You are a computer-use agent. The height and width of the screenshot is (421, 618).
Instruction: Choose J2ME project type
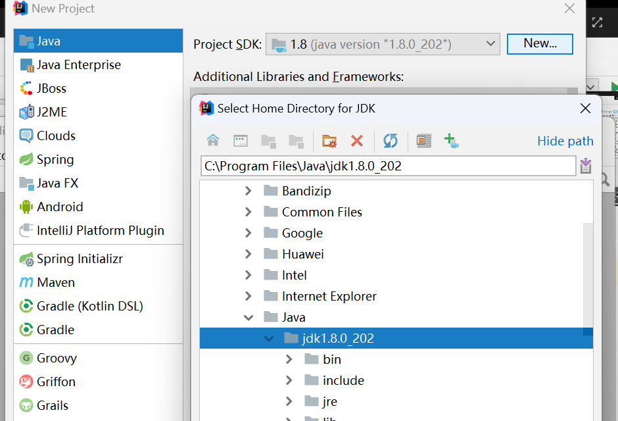98,112
